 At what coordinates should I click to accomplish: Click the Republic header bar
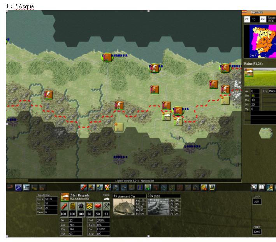(259, 12)
